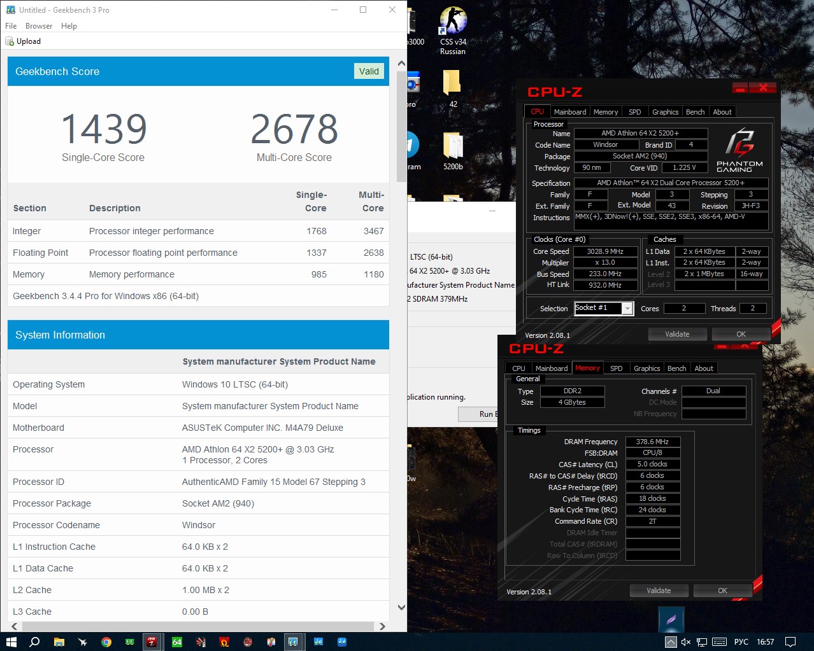Click the Valid badge in Geekbench Score

(369, 71)
